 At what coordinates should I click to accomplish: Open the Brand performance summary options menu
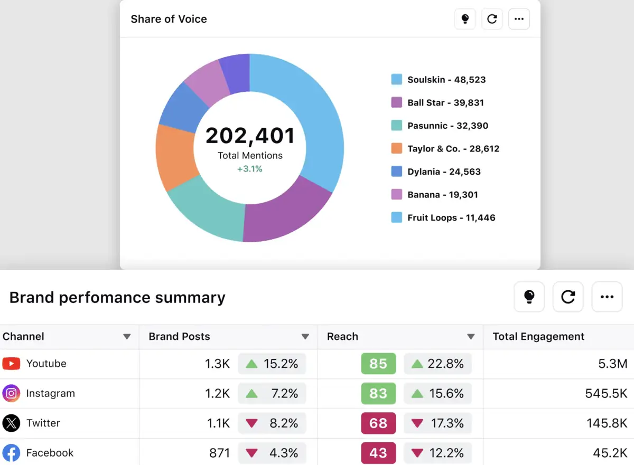pos(607,297)
